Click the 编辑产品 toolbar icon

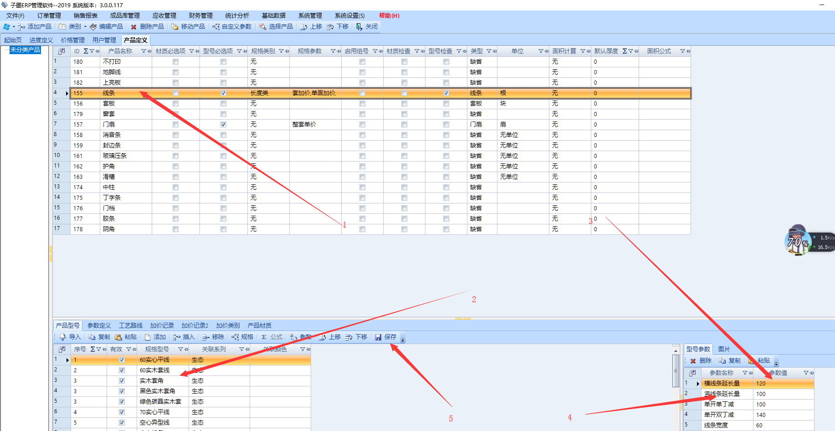pyautogui.click(x=93, y=27)
